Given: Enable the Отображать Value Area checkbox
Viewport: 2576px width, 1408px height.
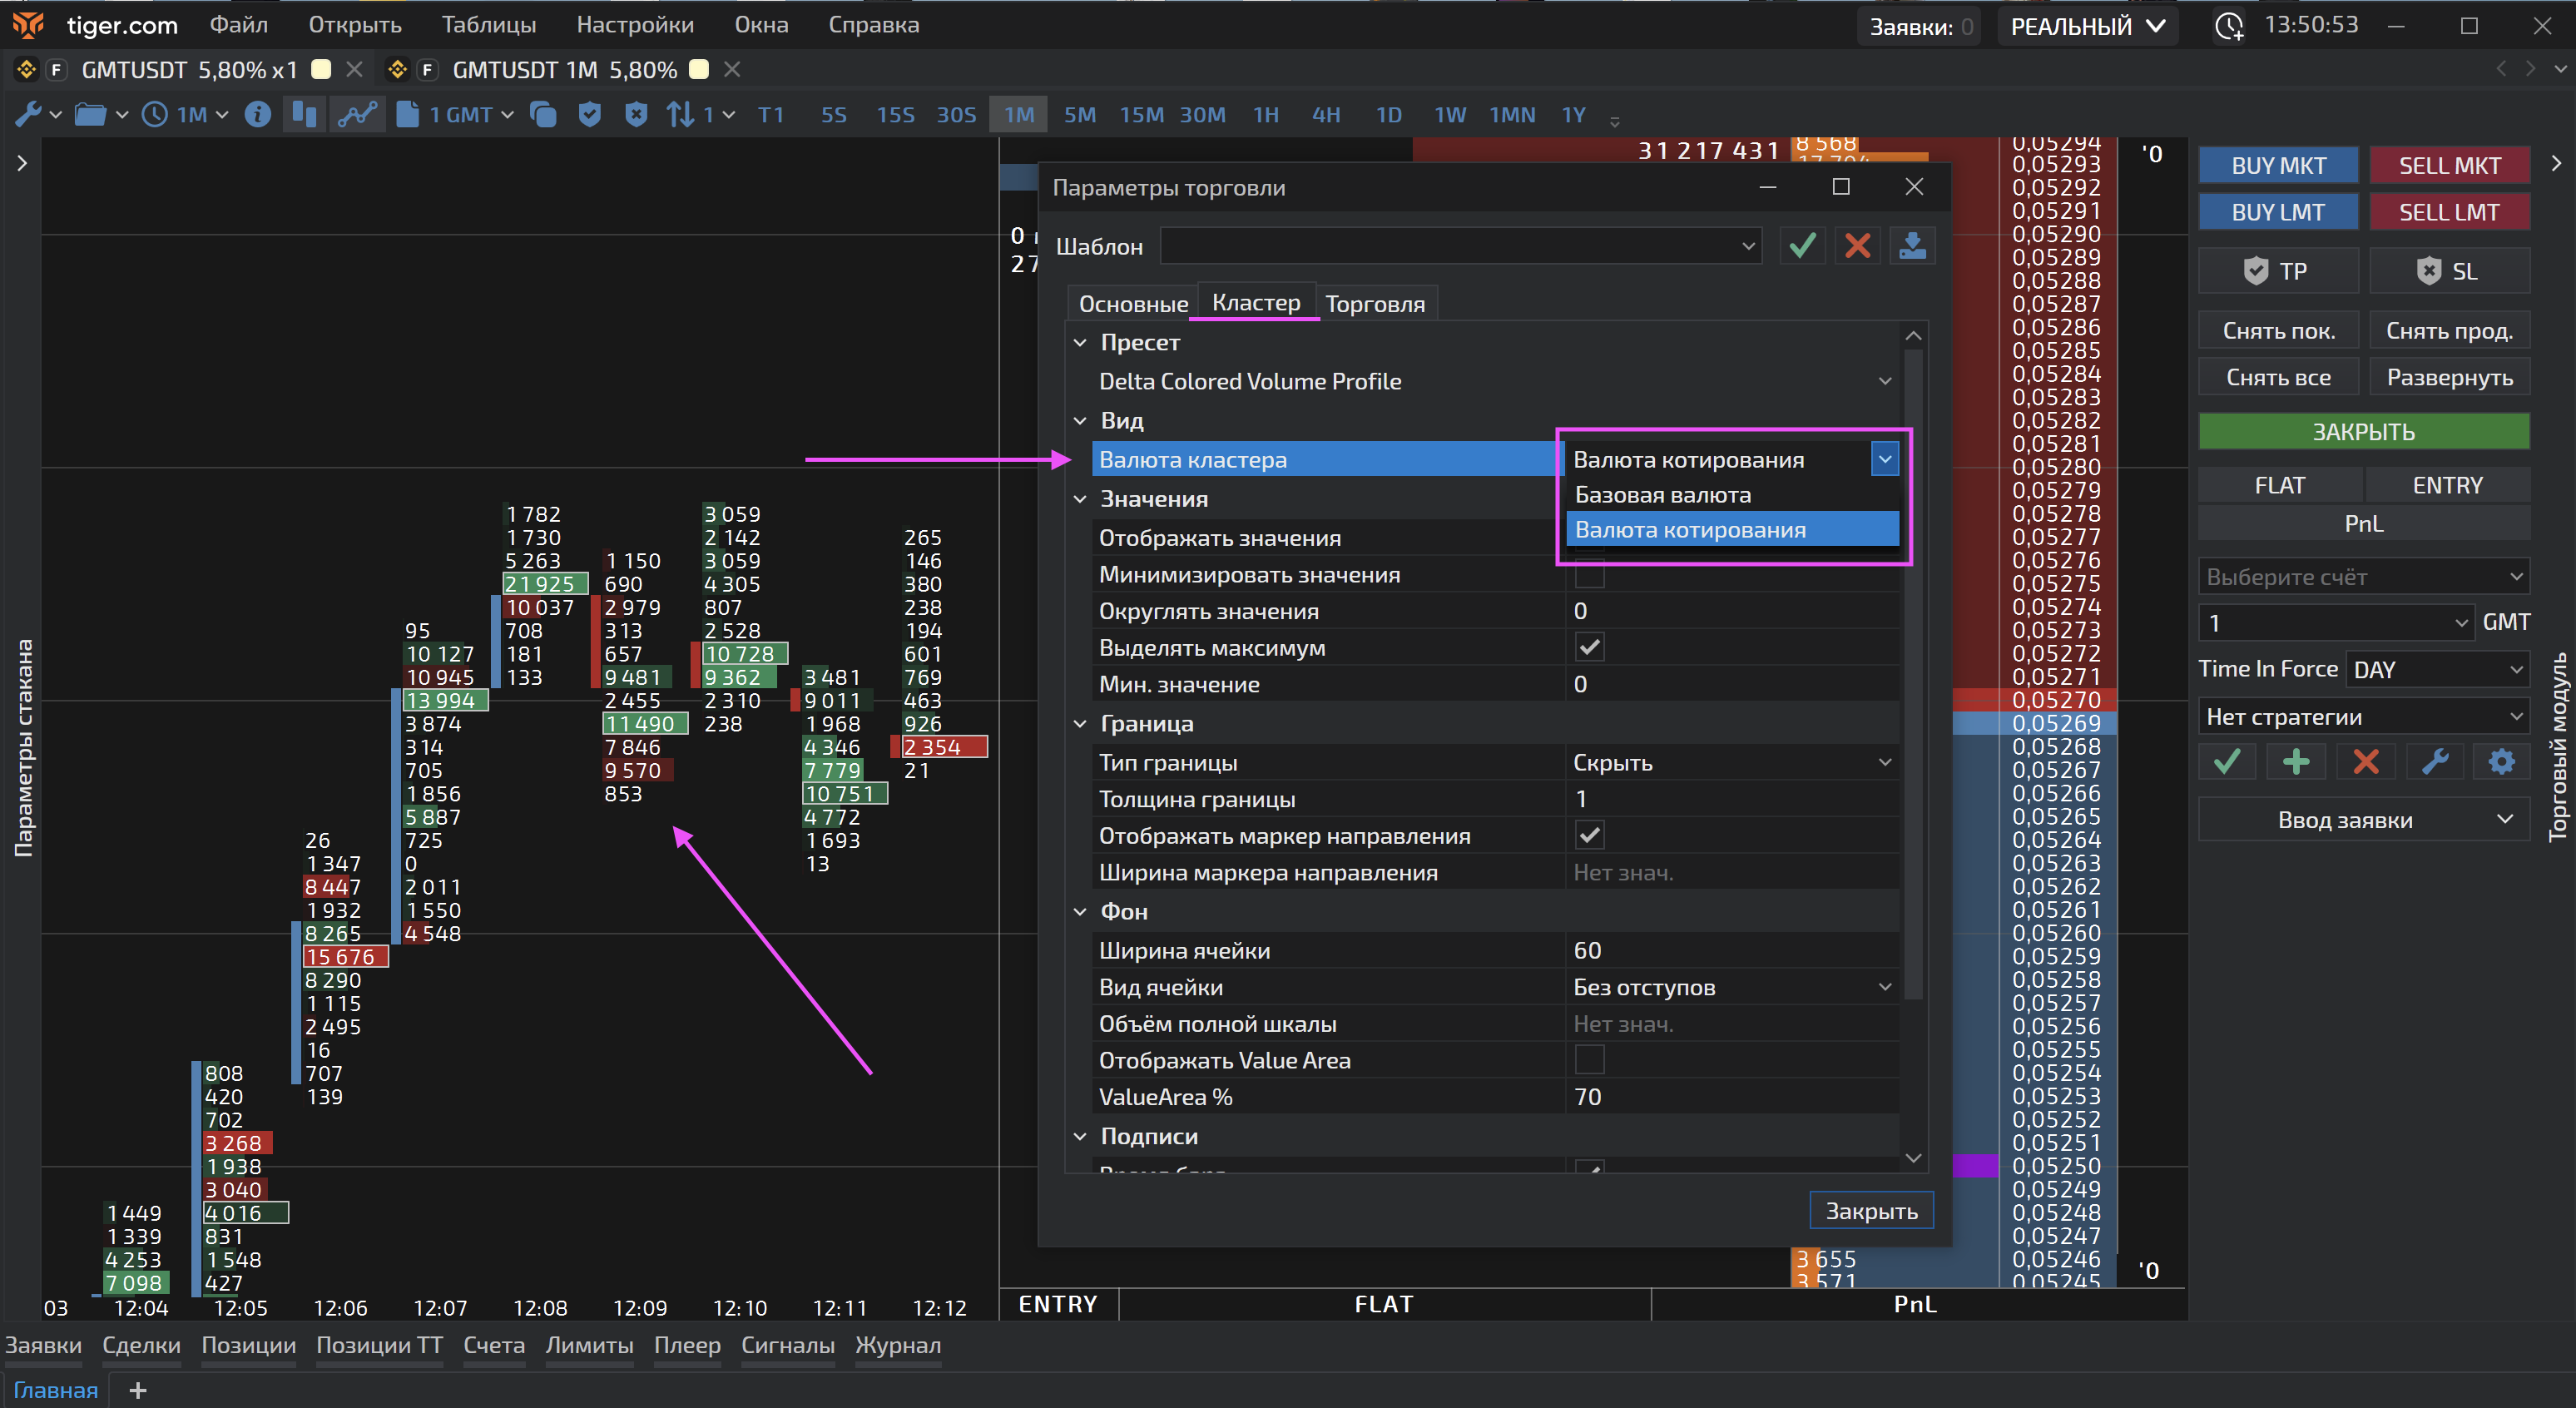Looking at the screenshot, I should pos(1589,1060).
